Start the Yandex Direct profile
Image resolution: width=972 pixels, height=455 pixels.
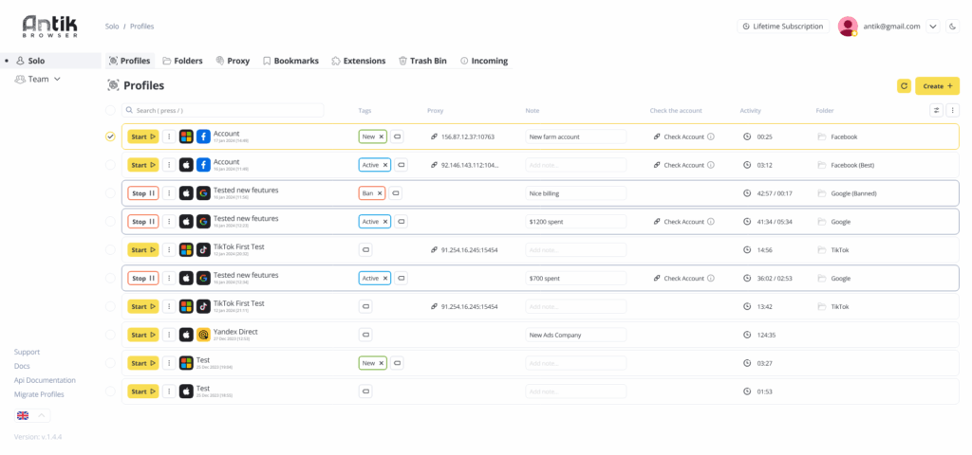(143, 335)
